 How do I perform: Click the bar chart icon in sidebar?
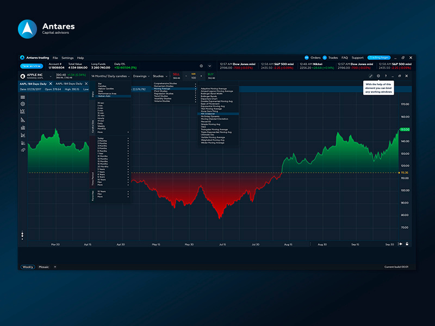pyautogui.click(x=23, y=128)
